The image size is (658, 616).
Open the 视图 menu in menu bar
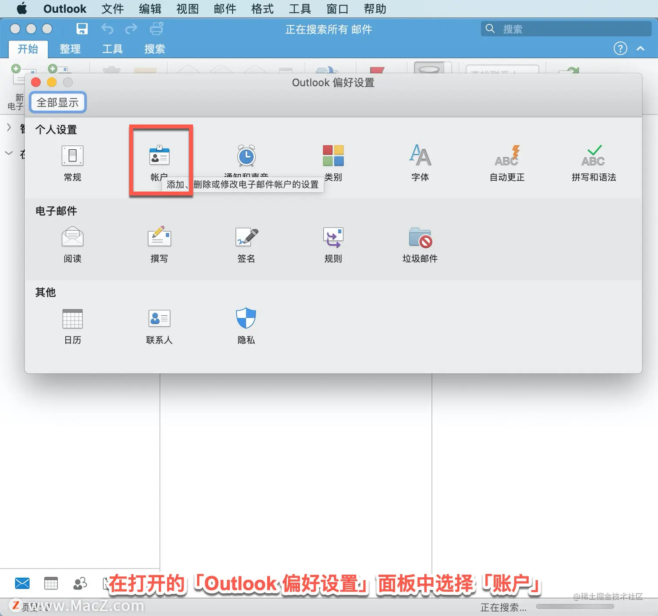coord(188,9)
